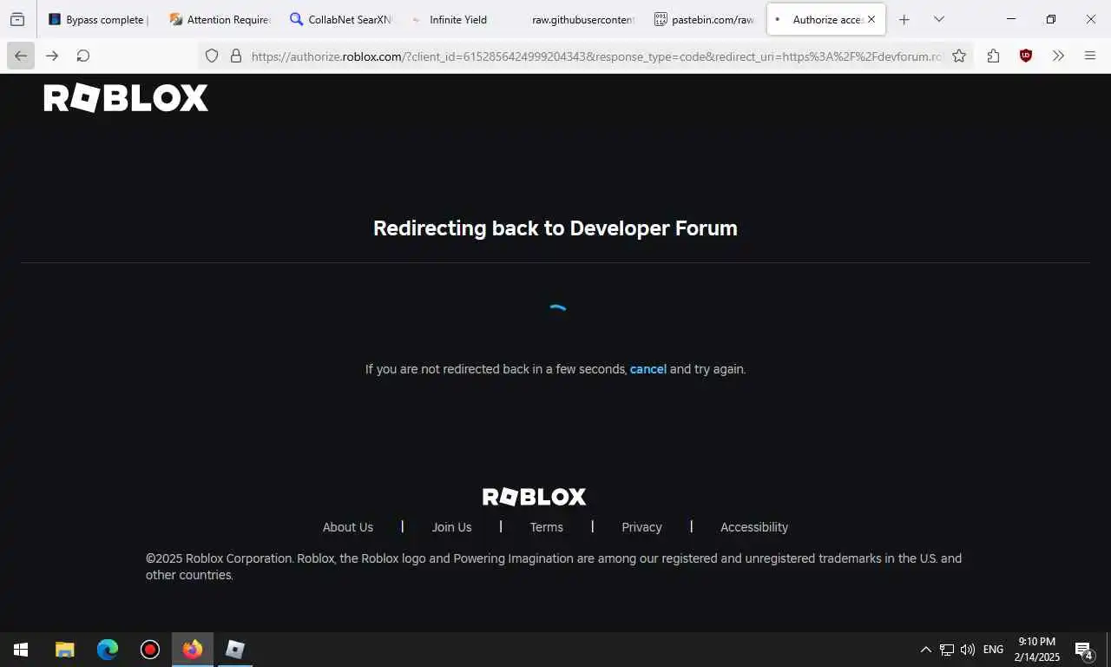The width and height of the screenshot is (1111, 667).
Task: Click the site padlock security icon
Action: pos(235,56)
